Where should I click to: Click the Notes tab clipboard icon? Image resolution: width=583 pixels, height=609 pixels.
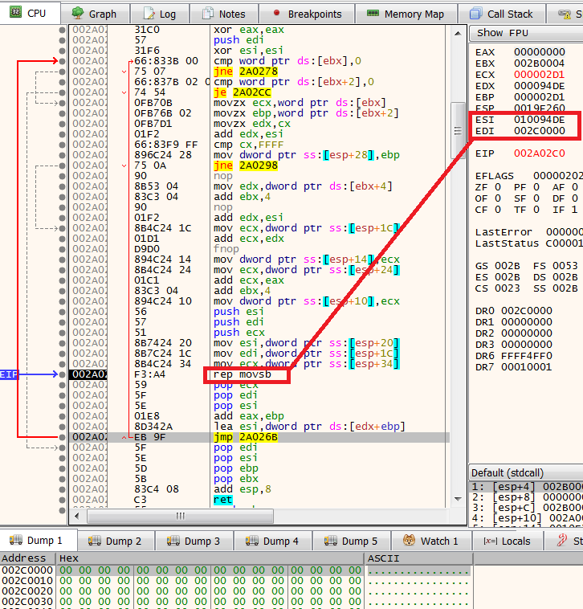coord(208,14)
